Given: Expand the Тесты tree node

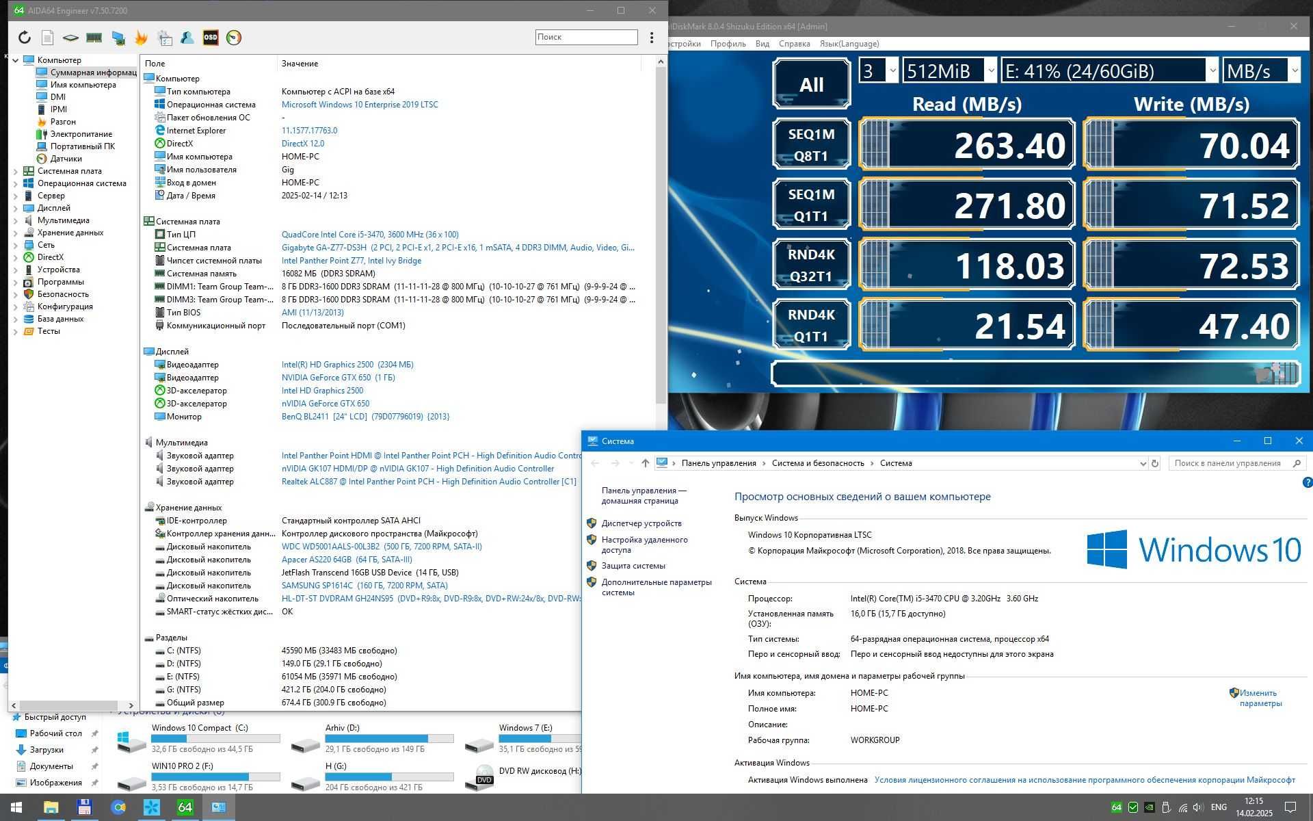Looking at the screenshot, I should point(15,331).
